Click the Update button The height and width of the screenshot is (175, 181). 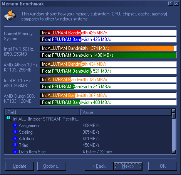[19, 166]
